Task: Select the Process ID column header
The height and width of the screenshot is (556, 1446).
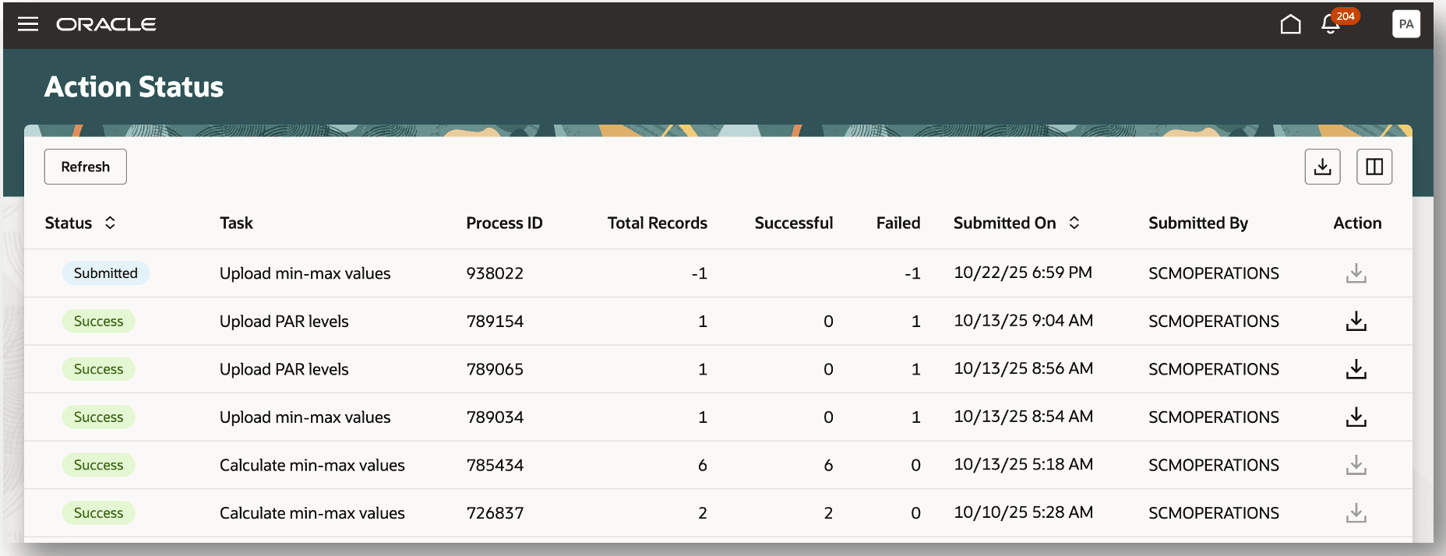Action: tap(504, 223)
